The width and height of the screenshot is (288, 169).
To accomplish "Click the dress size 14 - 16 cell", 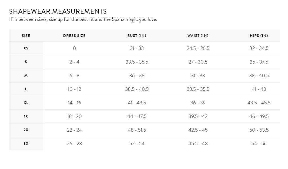I will [x=74, y=103].
